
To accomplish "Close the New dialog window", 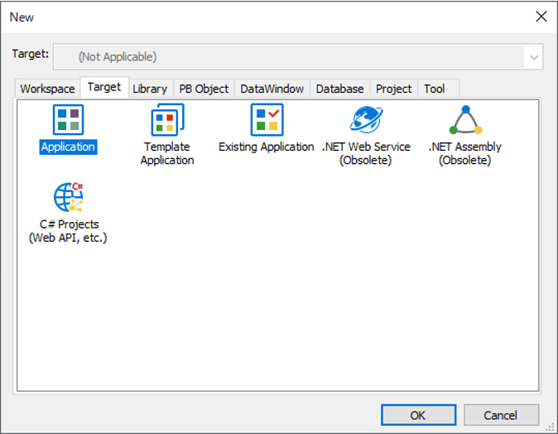I will (x=541, y=17).
